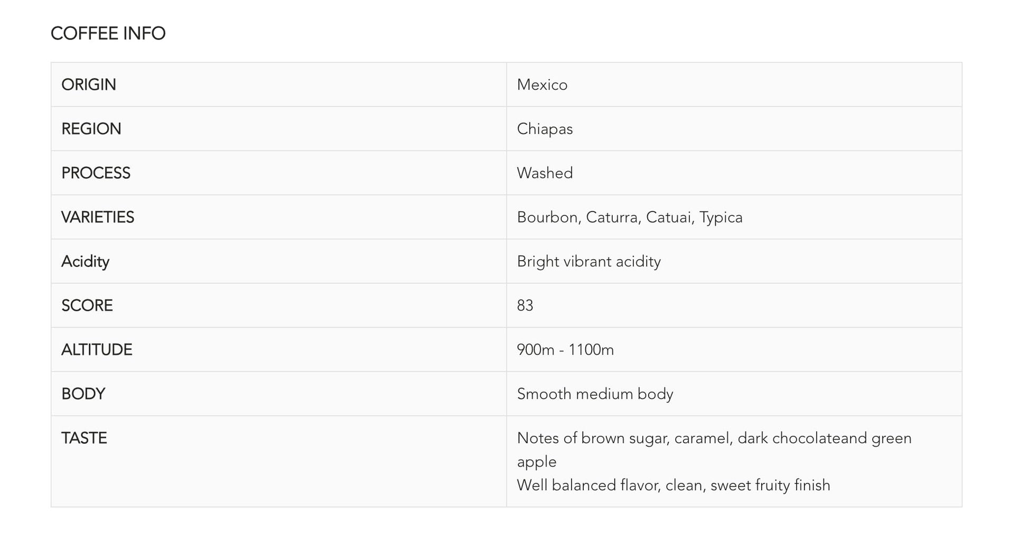The width and height of the screenshot is (1028, 534).
Task: Click the SCORE row label
Action: pos(87,306)
